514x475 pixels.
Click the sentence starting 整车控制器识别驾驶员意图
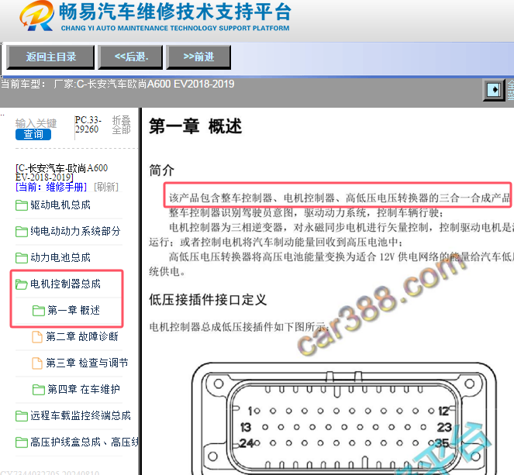point(306,213)
